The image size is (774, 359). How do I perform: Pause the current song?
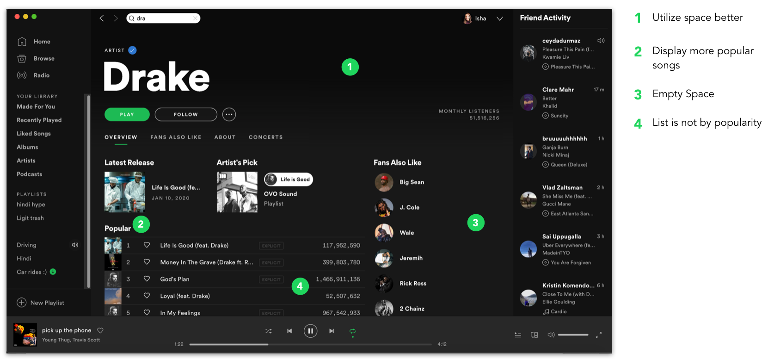click(x=310, y=331)
